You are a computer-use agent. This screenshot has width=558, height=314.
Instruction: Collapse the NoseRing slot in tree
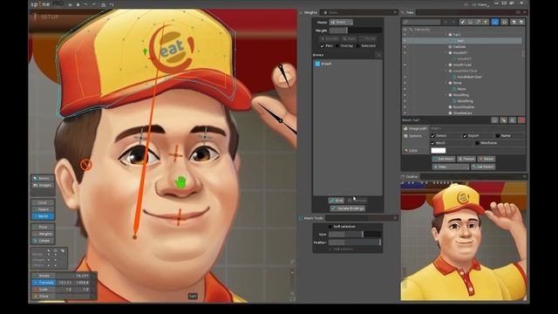[446, 95]
